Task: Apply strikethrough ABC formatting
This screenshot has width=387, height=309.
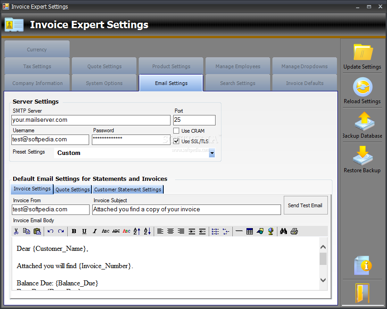Action: pos(116,231)
